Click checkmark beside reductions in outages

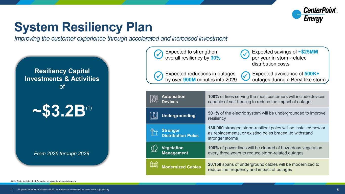tap(158, 76)
